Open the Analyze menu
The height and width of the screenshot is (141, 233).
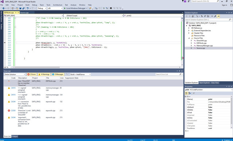click(74, 5)
